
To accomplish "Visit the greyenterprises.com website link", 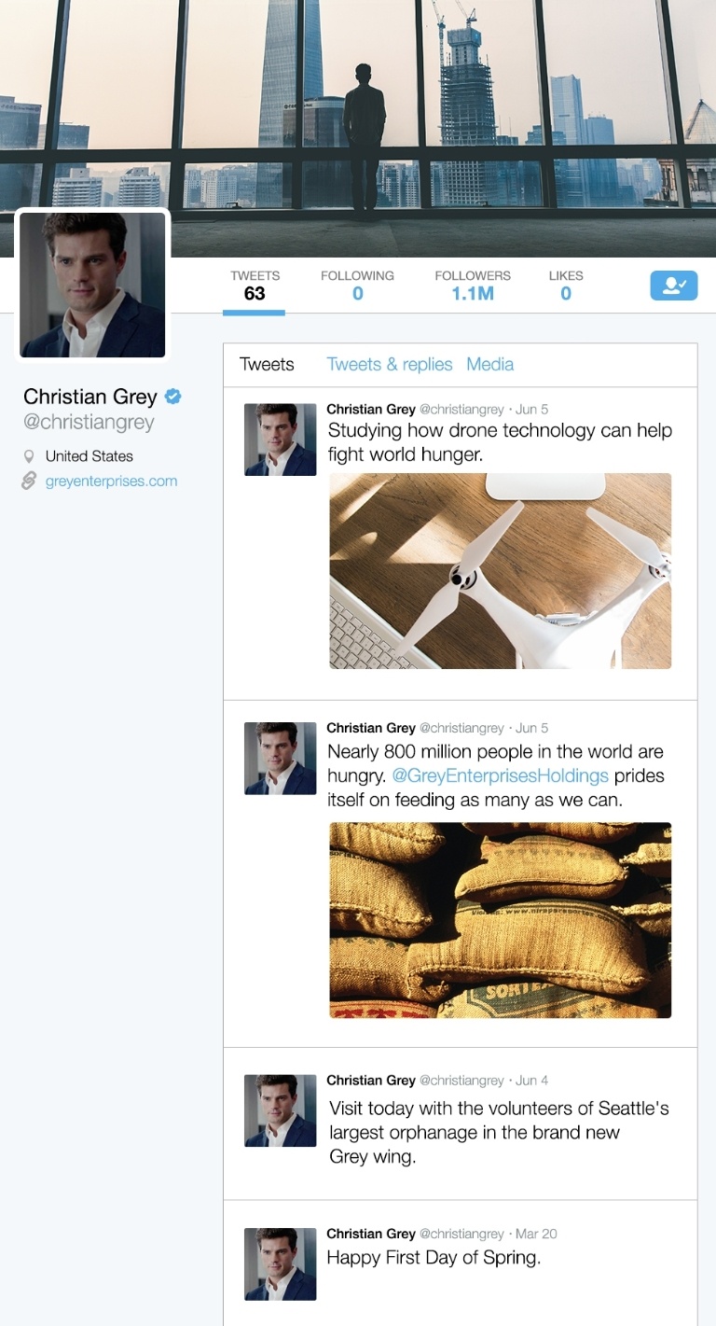I will coord(111,482).
